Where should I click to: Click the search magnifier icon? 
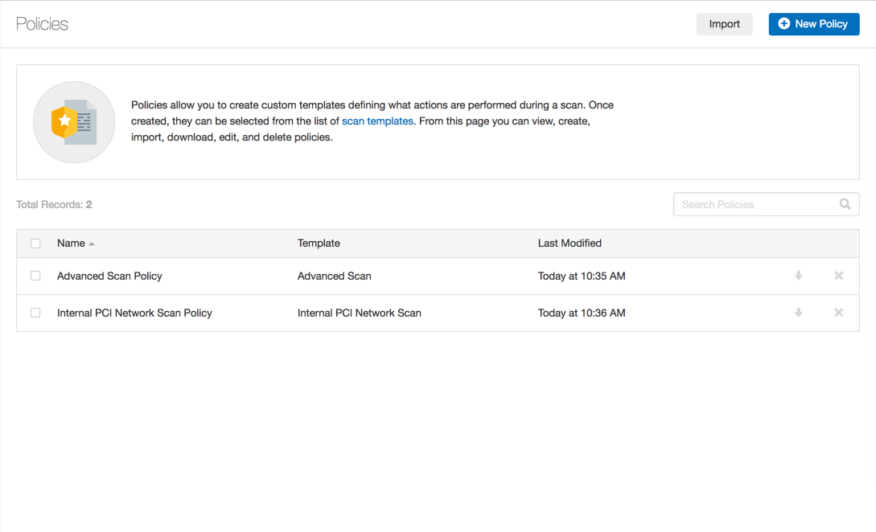click(x=845, y=204)
